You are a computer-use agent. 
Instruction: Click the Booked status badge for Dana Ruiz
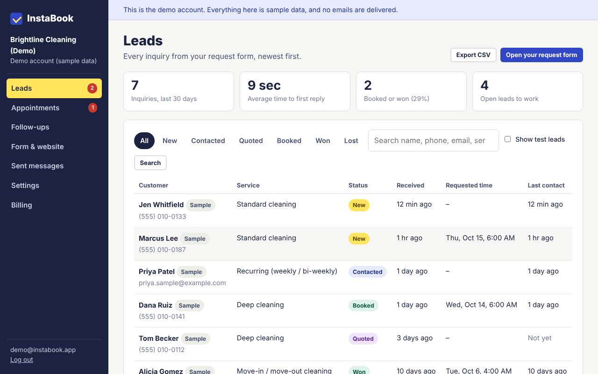pyautogui.click(x=363, y=306)
